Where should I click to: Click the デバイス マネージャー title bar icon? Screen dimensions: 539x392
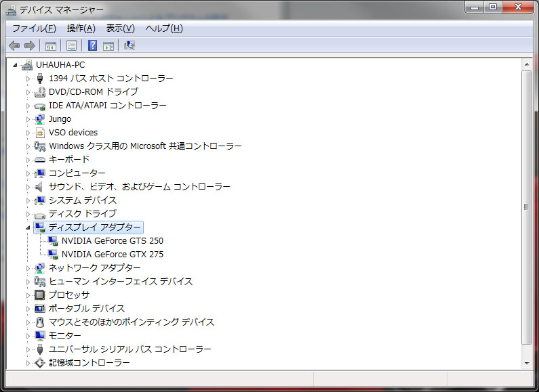coord(11,10)
